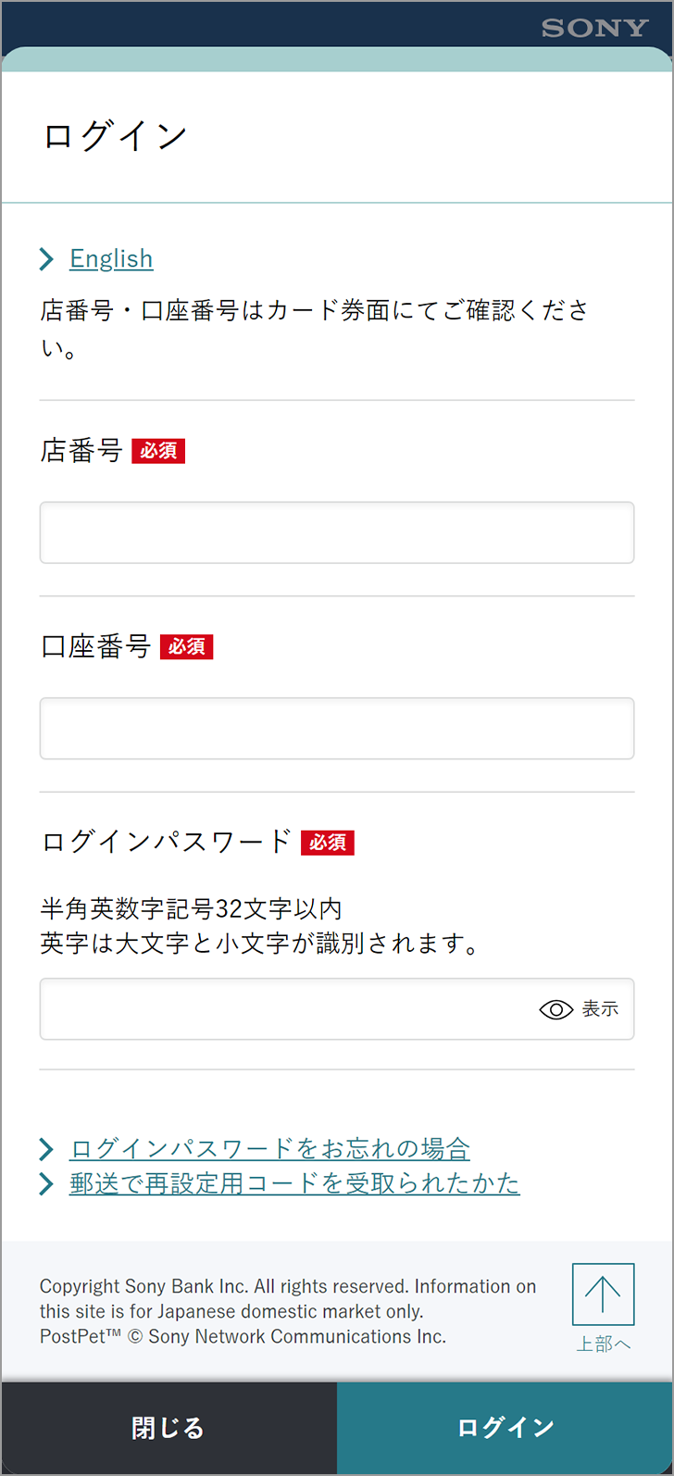Click the 必須 badge next to ログインパスワード
This screenshot has height=1476, width=674.
[328, 843]
